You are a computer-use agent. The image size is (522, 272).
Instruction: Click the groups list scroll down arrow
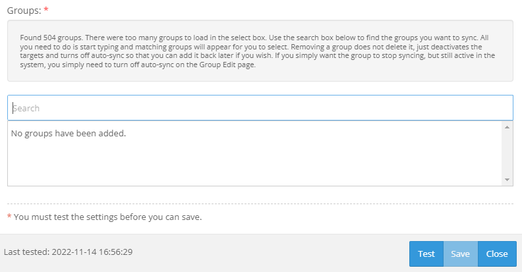tap(507, 180)
